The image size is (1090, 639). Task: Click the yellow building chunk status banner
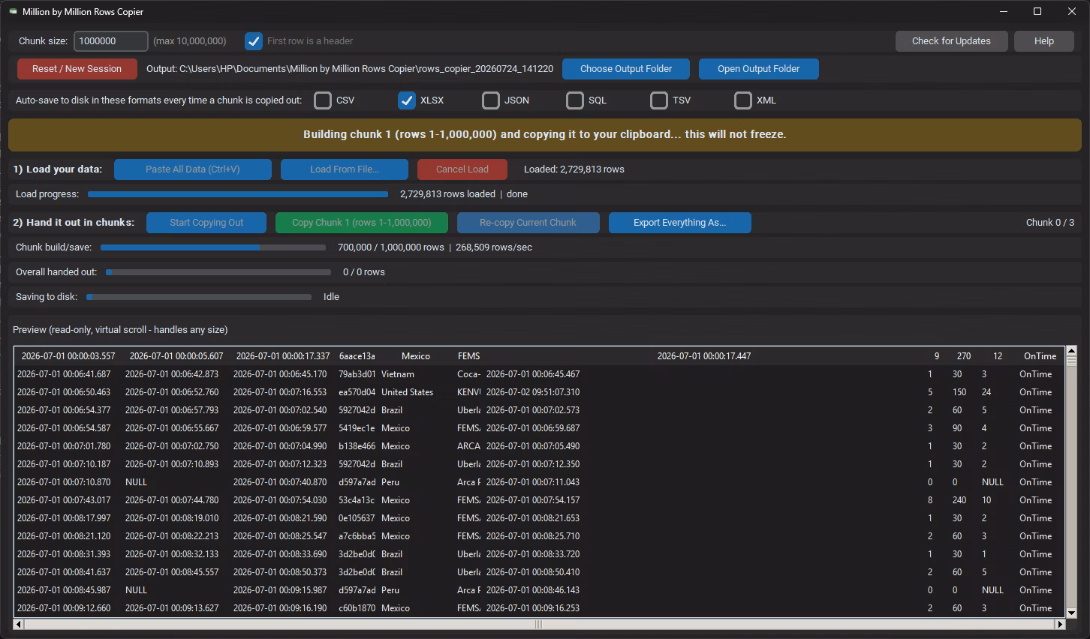[545, 135]
